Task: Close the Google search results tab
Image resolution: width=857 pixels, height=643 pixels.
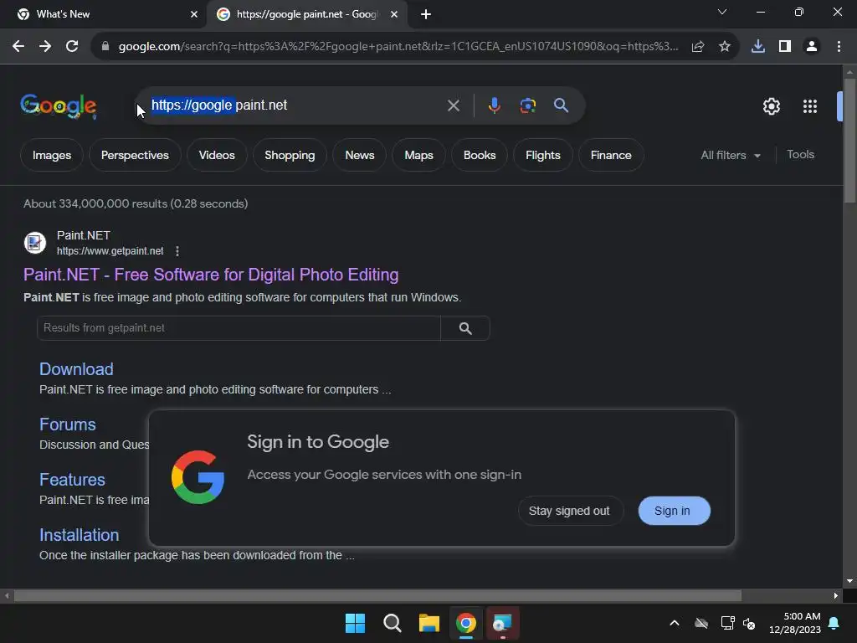Action: pos(394,14)
